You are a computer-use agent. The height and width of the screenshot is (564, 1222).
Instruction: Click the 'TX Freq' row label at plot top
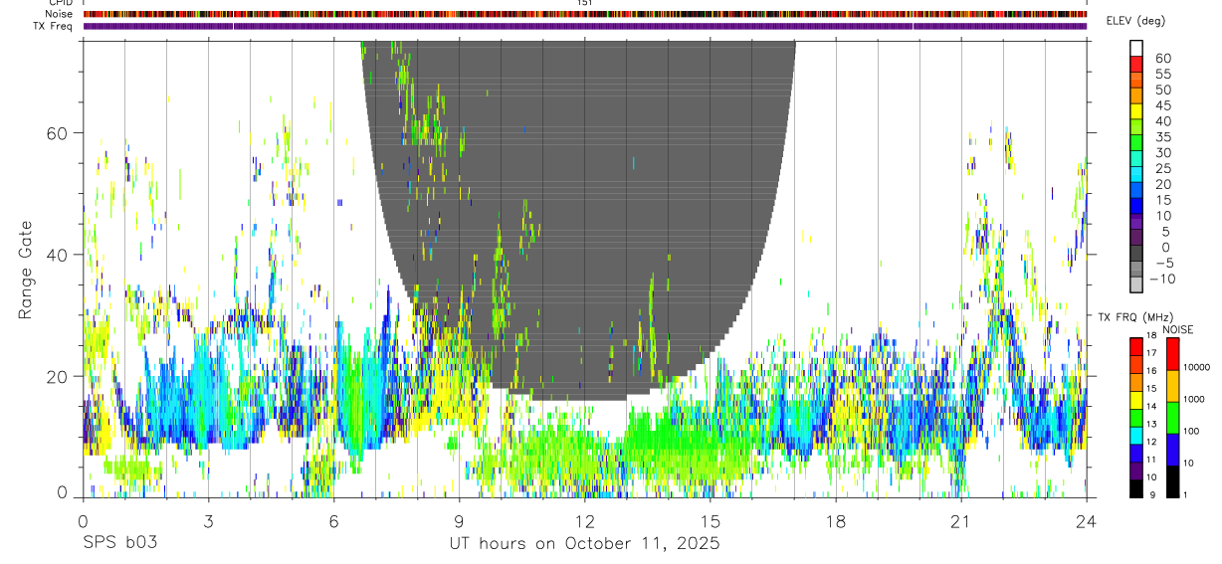point(55,26)
